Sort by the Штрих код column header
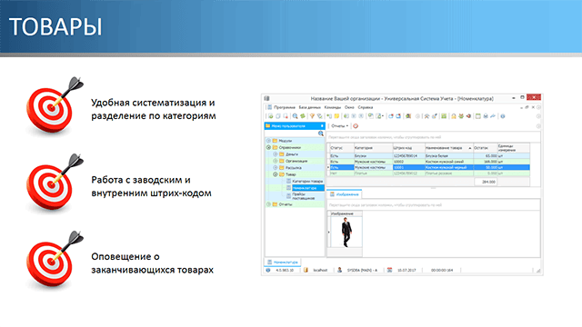Viewport: 582px width, 327px height. (x=408, y=148)
